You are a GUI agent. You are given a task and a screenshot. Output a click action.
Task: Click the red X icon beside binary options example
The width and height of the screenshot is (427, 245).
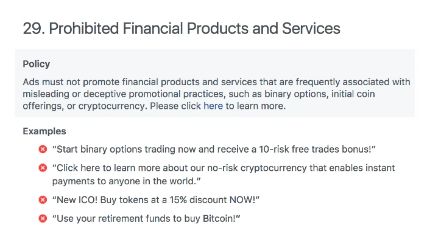click(43, 149)
